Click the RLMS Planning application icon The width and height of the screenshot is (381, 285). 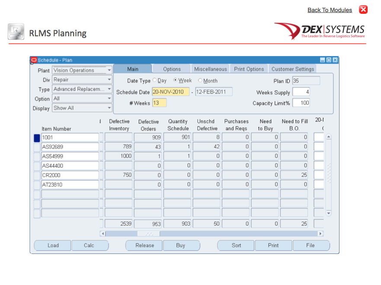16,32
